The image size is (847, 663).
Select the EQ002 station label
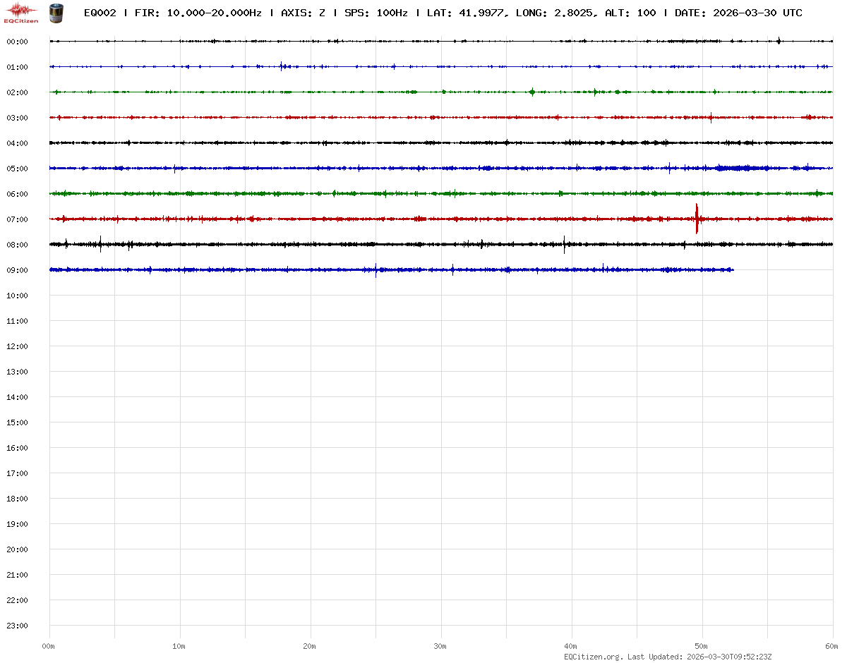(100, 13)
